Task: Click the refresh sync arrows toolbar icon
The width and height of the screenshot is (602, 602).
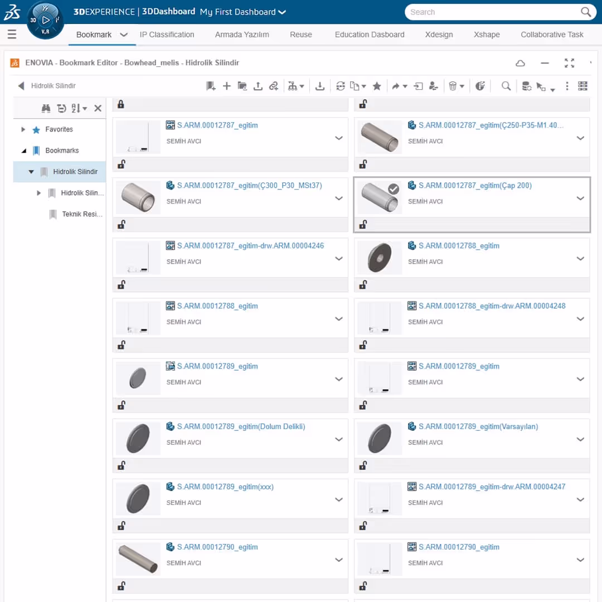Action: [x=340, y=86]
